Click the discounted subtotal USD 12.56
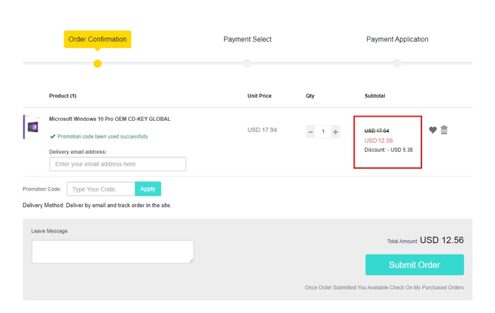 (378, 141)
